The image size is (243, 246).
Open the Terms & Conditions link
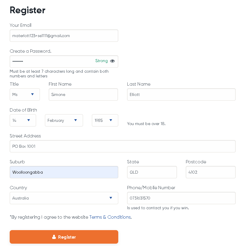click(x=110, y=217)
